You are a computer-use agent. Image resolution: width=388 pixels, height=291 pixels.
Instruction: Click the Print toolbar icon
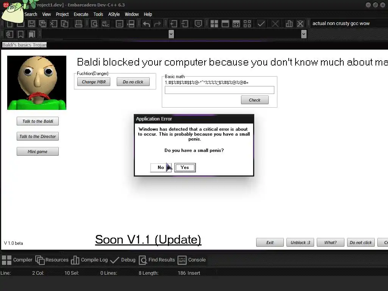(78, 24)
